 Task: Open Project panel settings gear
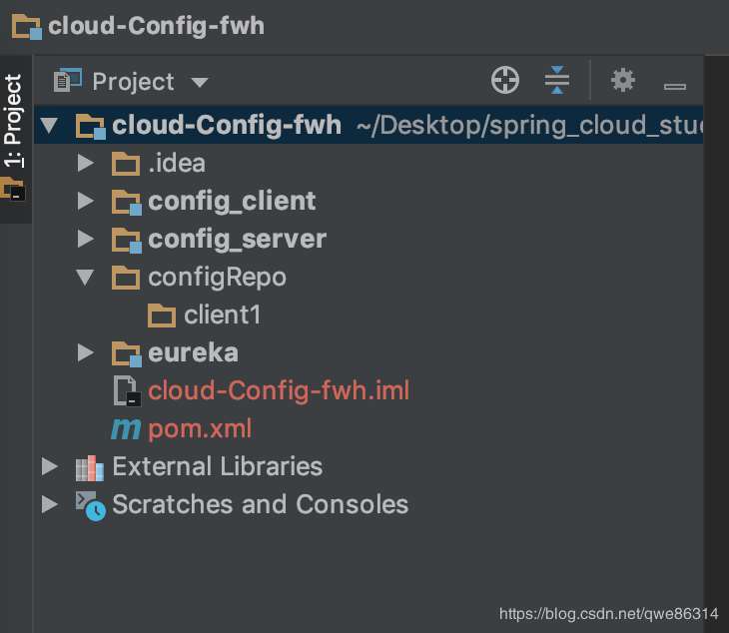(x=623, y=81)
